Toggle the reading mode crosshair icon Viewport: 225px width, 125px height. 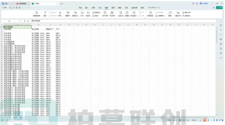173,120
